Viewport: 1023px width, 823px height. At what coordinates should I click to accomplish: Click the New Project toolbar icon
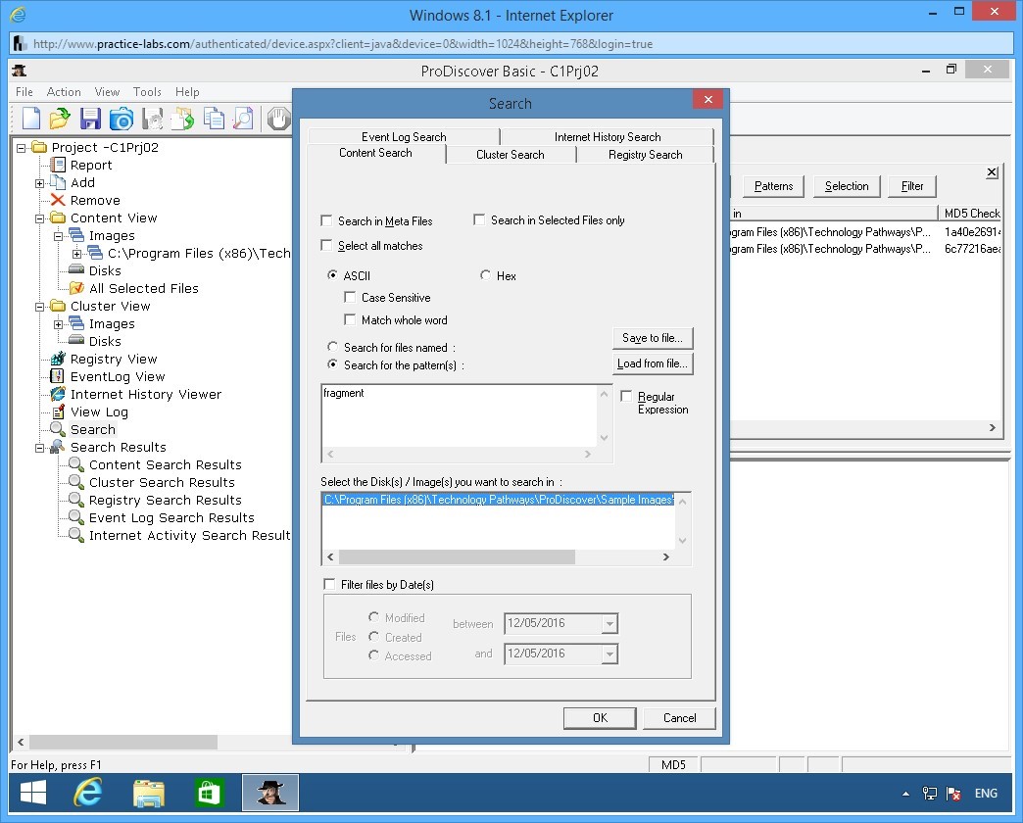click(x=30, y=119)
